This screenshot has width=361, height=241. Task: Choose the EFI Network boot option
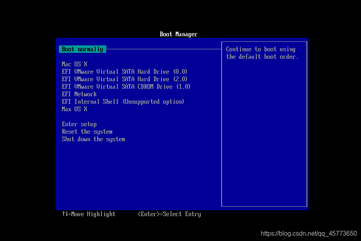point(79,94)
